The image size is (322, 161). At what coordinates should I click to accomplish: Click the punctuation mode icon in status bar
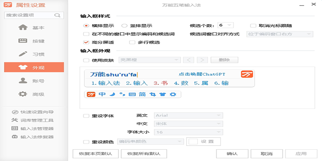point(122,94)
